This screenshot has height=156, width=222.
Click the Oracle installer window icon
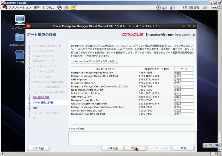pyautogui.click(x=28, y=26)
